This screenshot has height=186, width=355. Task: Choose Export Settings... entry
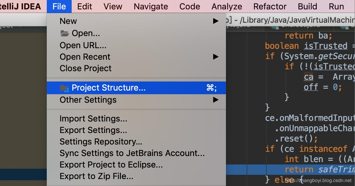coord(93,130)
